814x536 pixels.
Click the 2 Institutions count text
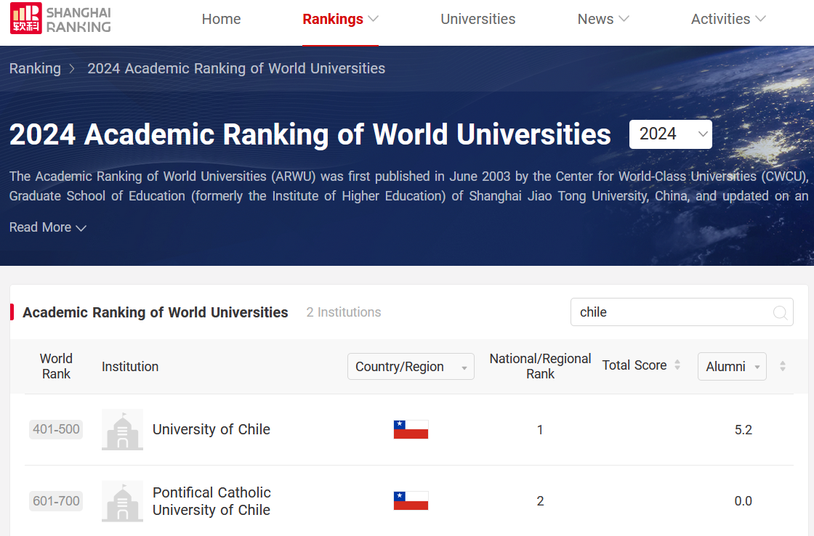pos(344,312)
